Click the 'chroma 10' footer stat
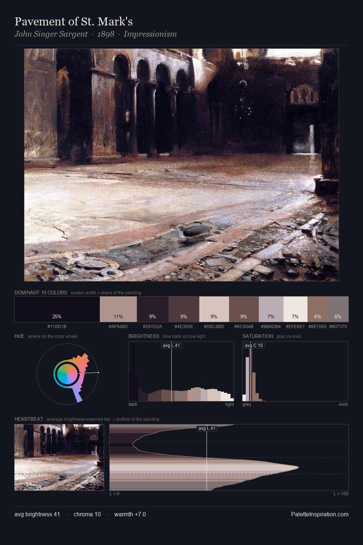The height and width of the screenshot is (545, 363). click(87, 514)
